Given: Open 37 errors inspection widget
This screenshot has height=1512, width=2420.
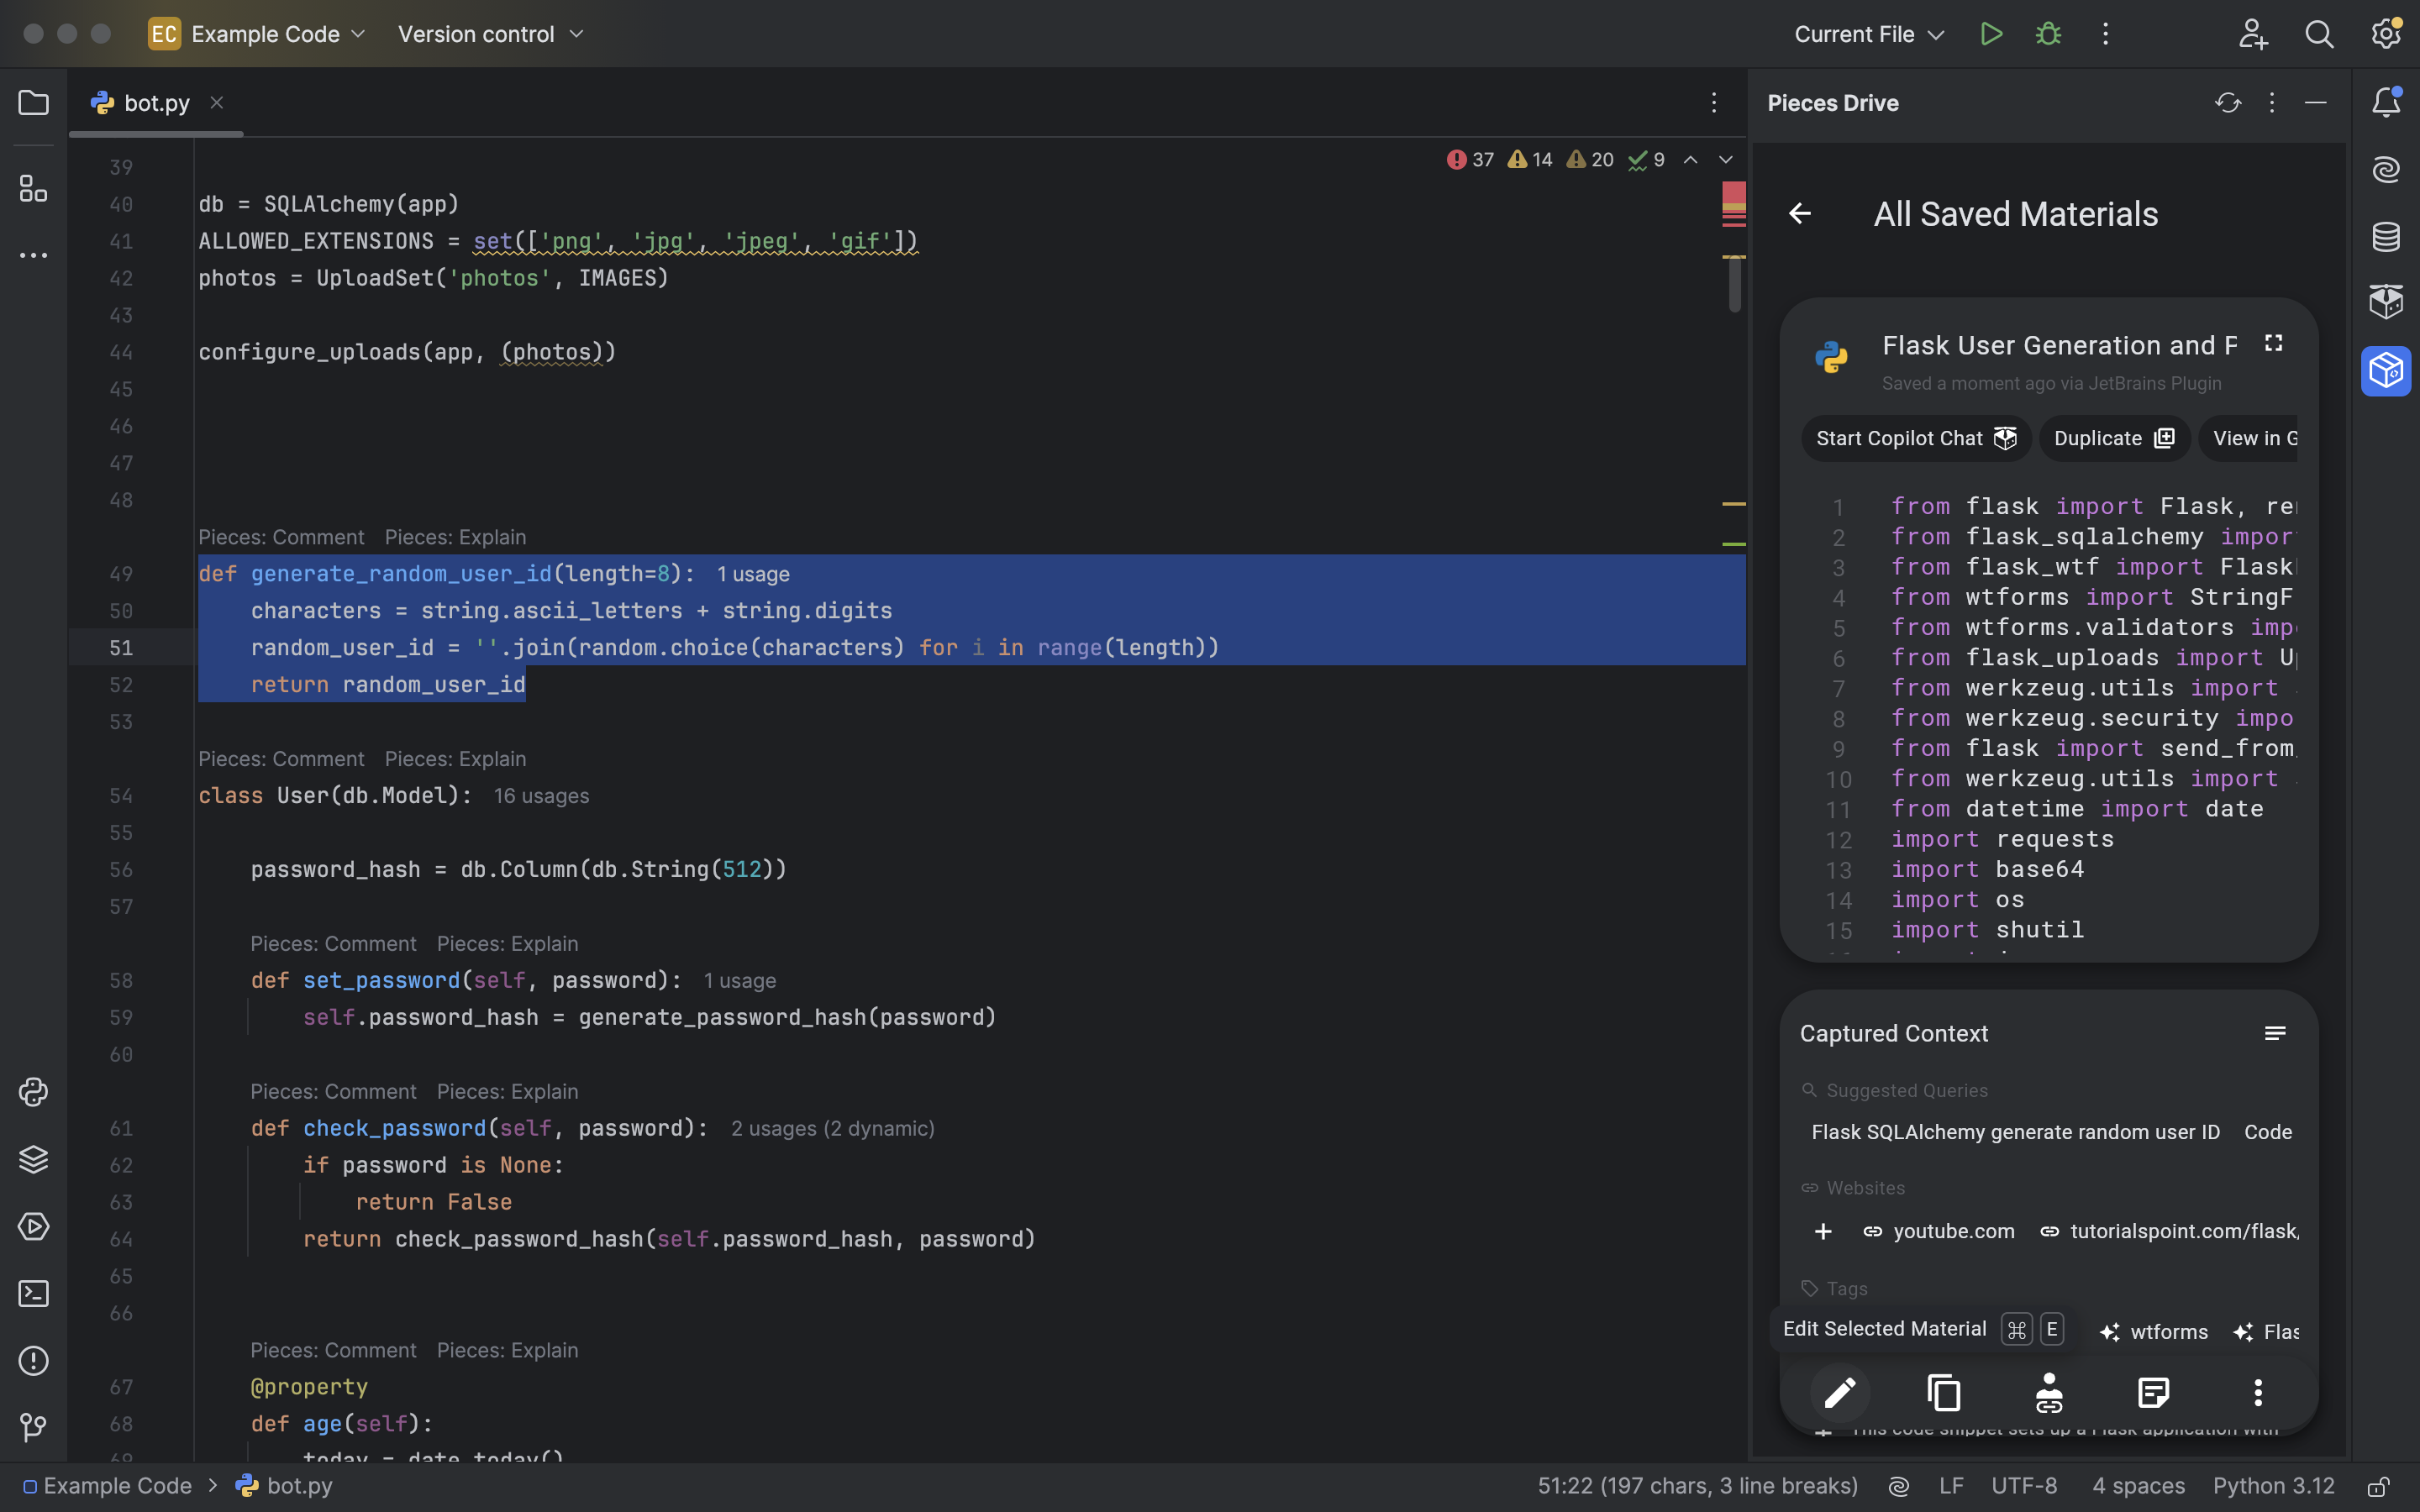Looking at the screenshot, I should [x=1470, y=160].
